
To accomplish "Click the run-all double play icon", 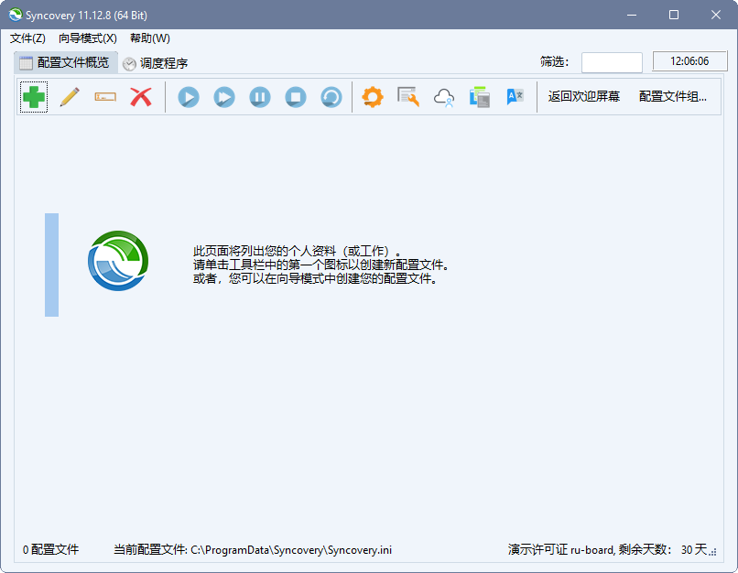I will (223, 96).
